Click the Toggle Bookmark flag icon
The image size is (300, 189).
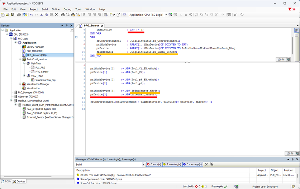(x=84, y=15)
